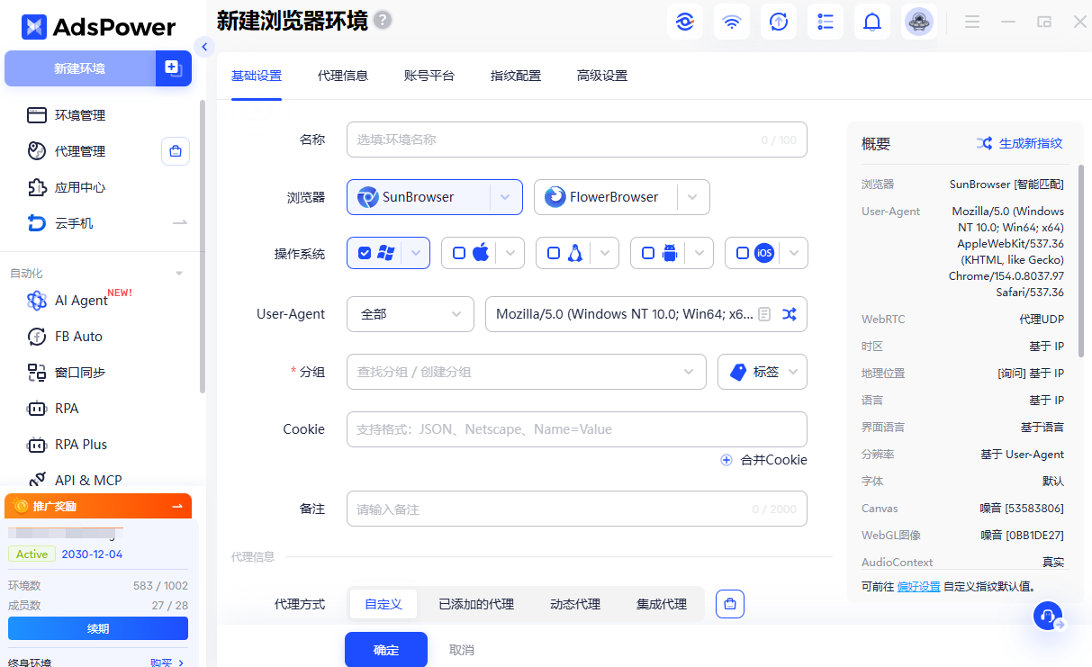This screenshot has width=1092, height=667.
Task: Enable the macOS operating system checkbox
Action: tap(459, 253)
